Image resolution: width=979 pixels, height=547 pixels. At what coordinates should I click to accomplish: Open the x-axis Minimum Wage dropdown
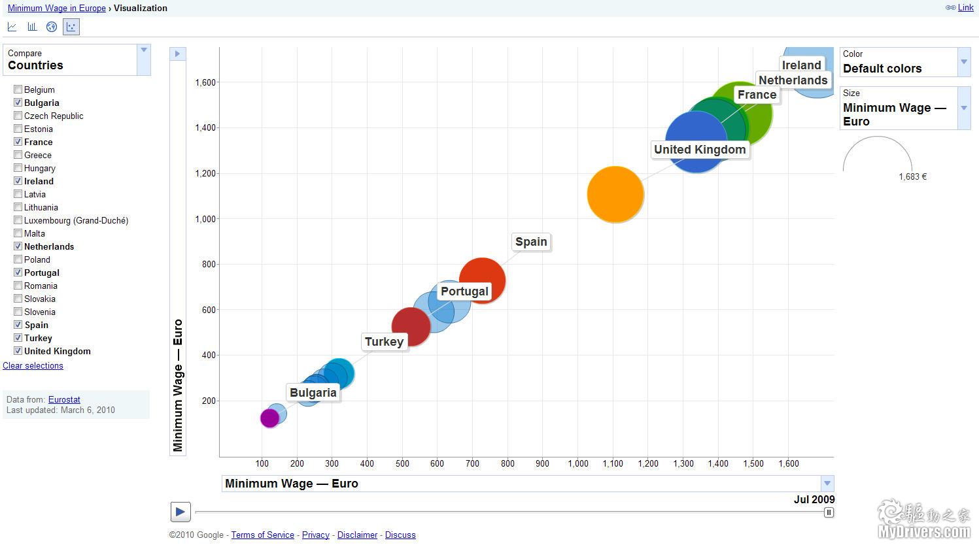[827, 484]
